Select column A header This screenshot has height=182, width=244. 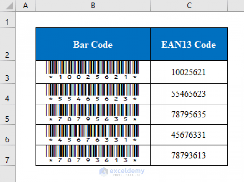click(25, 6)
